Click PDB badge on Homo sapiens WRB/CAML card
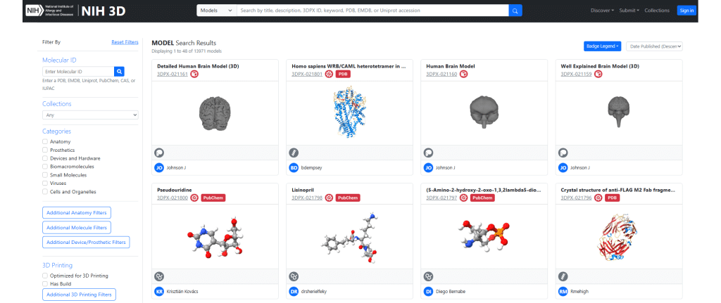 (343, 74)
